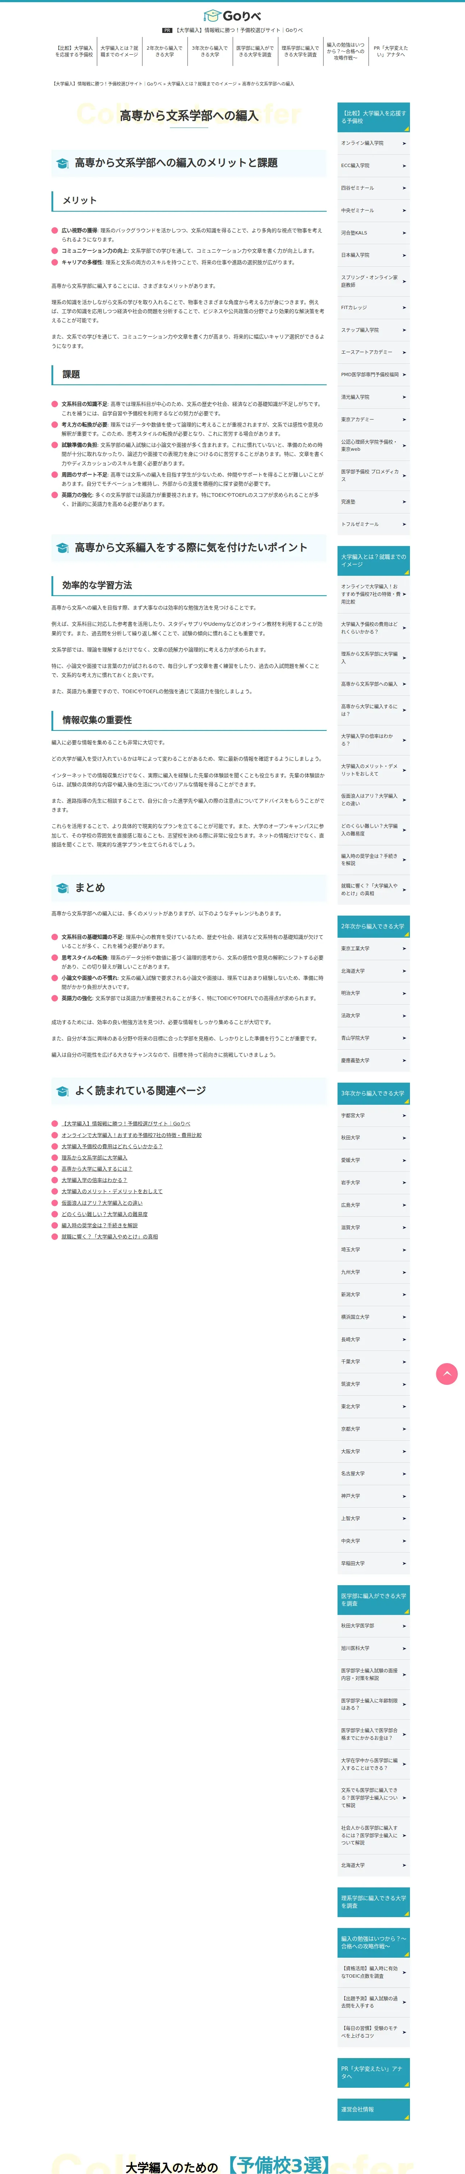
Task: Open 清光編入学院 in the sidebar
Action: pos(373,397)
